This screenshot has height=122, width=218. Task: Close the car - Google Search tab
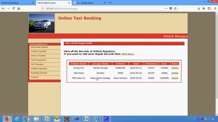105,3
